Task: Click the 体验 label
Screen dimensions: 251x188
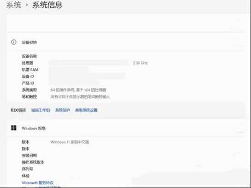Action: (x=26, y=176)
